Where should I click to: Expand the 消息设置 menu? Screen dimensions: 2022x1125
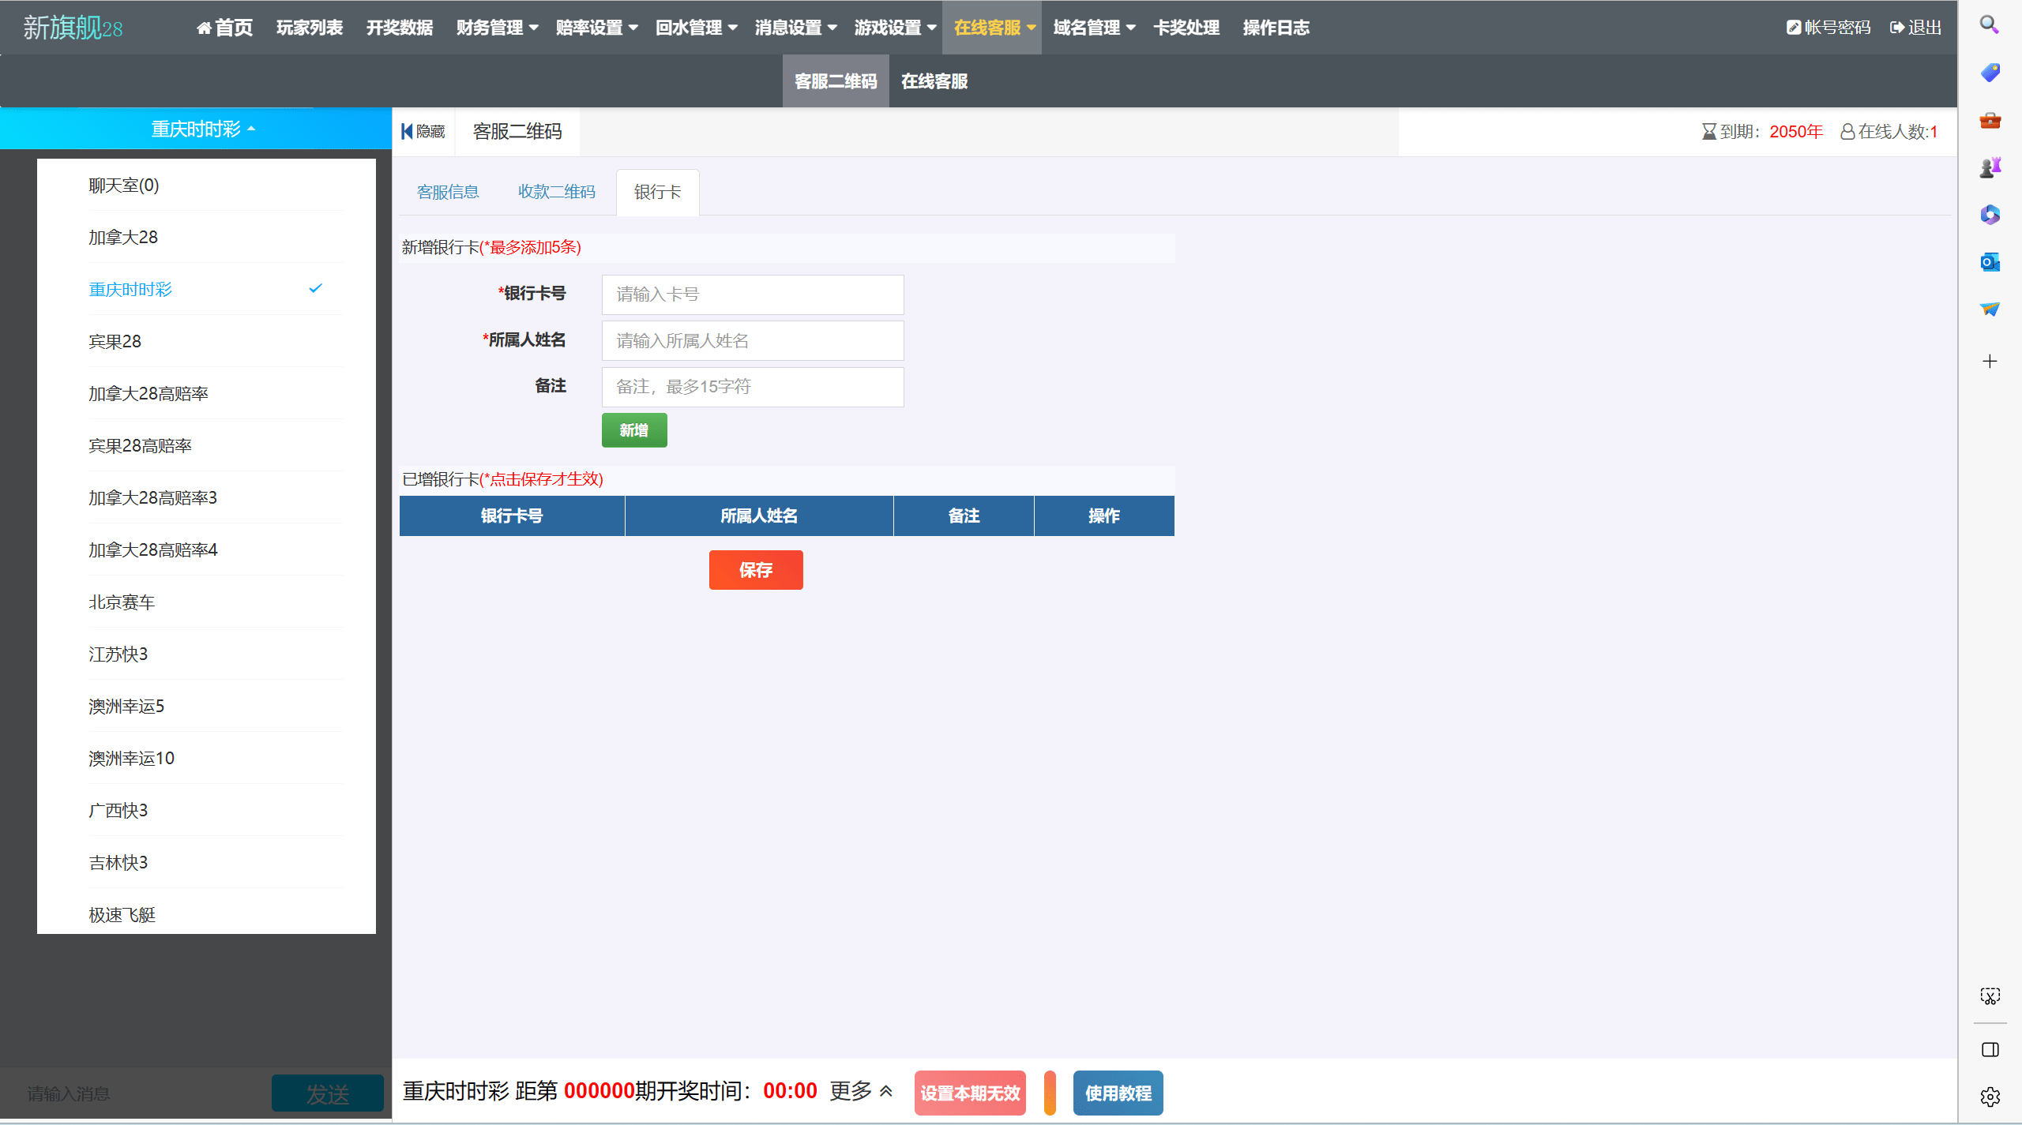click(795, 28)
